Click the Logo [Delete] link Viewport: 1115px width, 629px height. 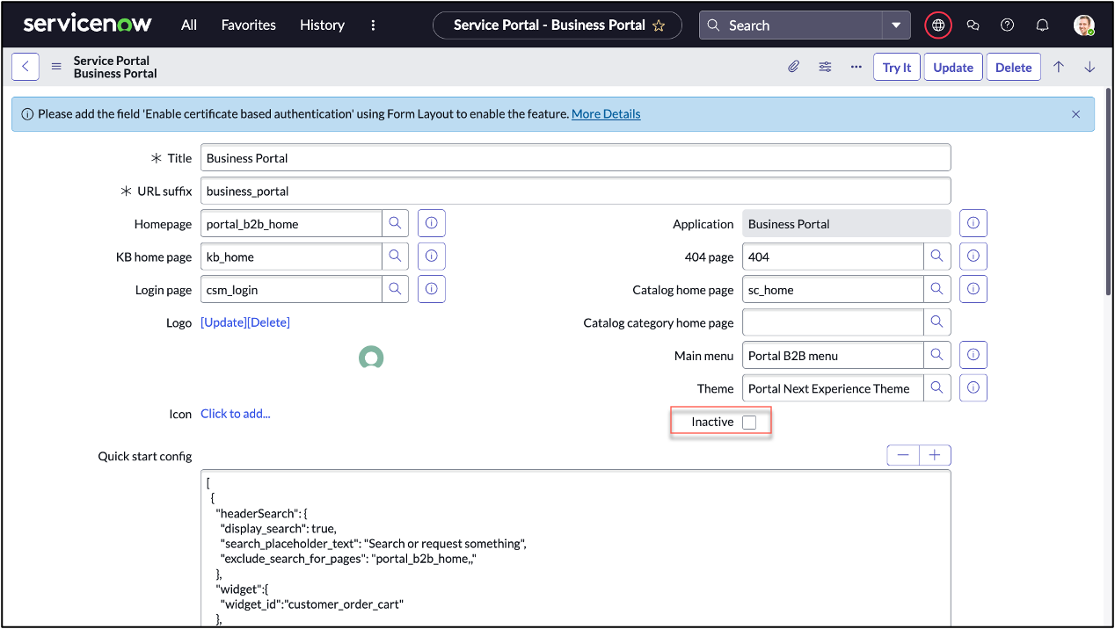click(x=268, y=322)
